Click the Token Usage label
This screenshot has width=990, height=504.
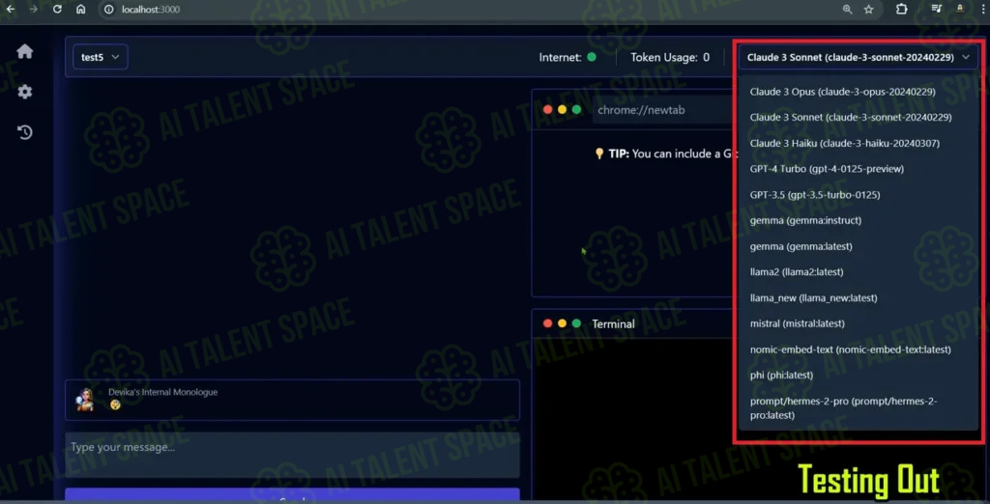(x=664, y=57)
